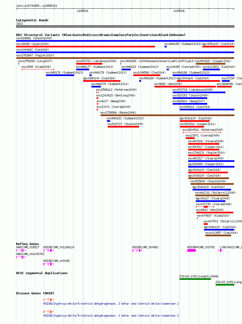Click the nsv946182 small blue marker
The width and height of the screenshot is (242, 324).
coord(108,121)
